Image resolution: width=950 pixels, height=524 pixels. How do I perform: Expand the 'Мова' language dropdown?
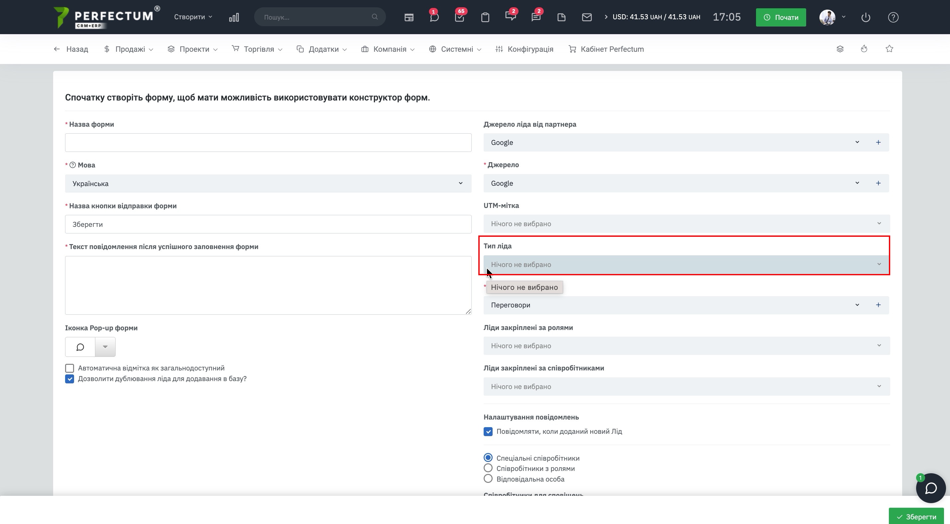click(x=268, y=183)
